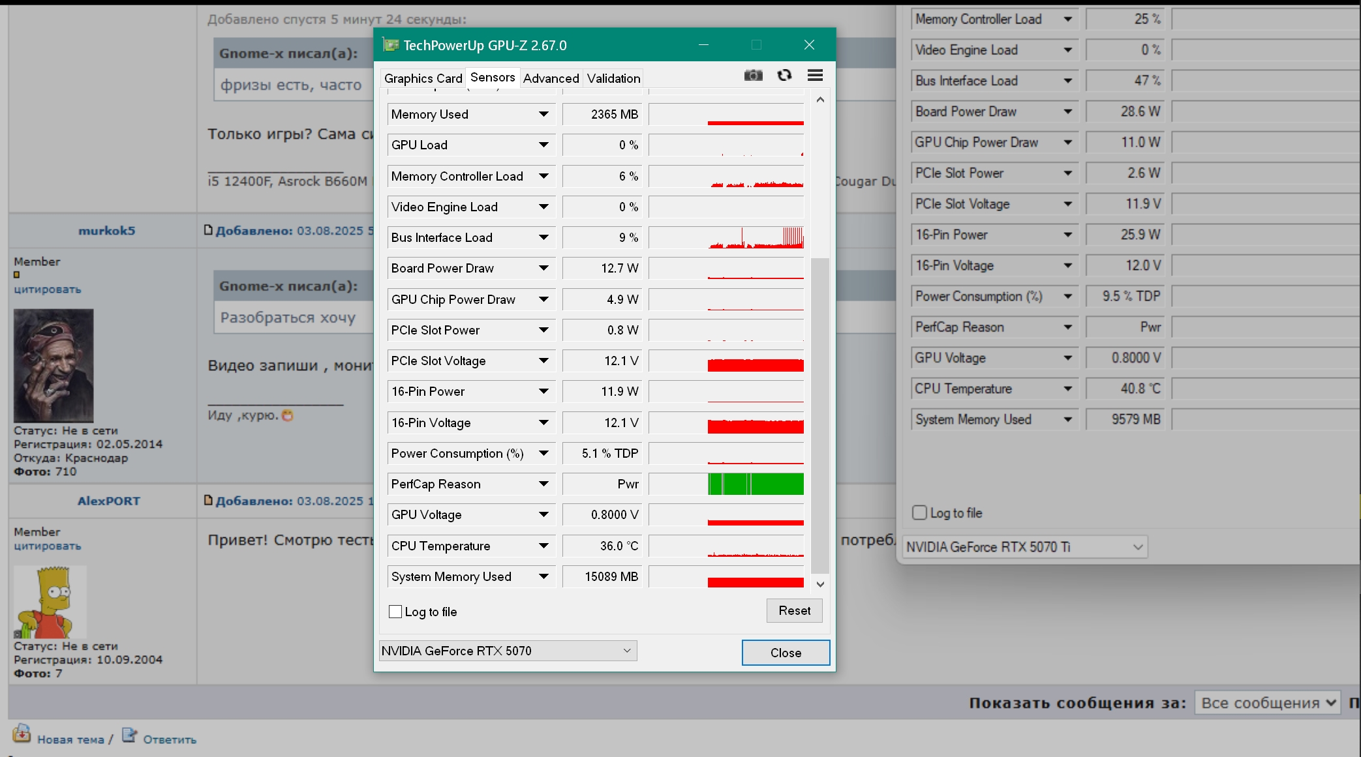
Task: Open the Все сообщения messages filter dropdown
Action: coord(1267,703)
